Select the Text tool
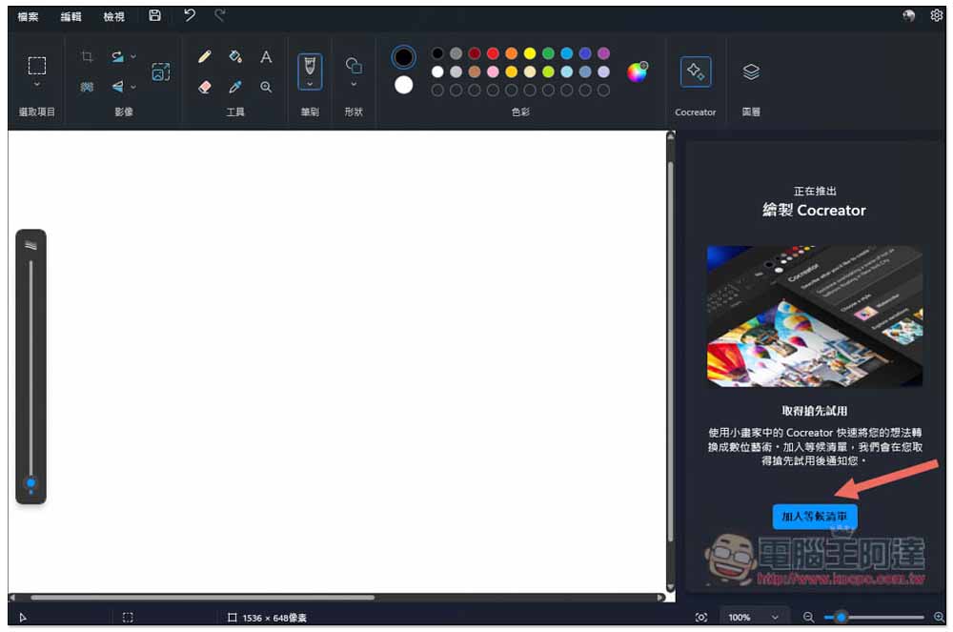Image resolution: width=953 pixels, height=632 pixels. 266,57
